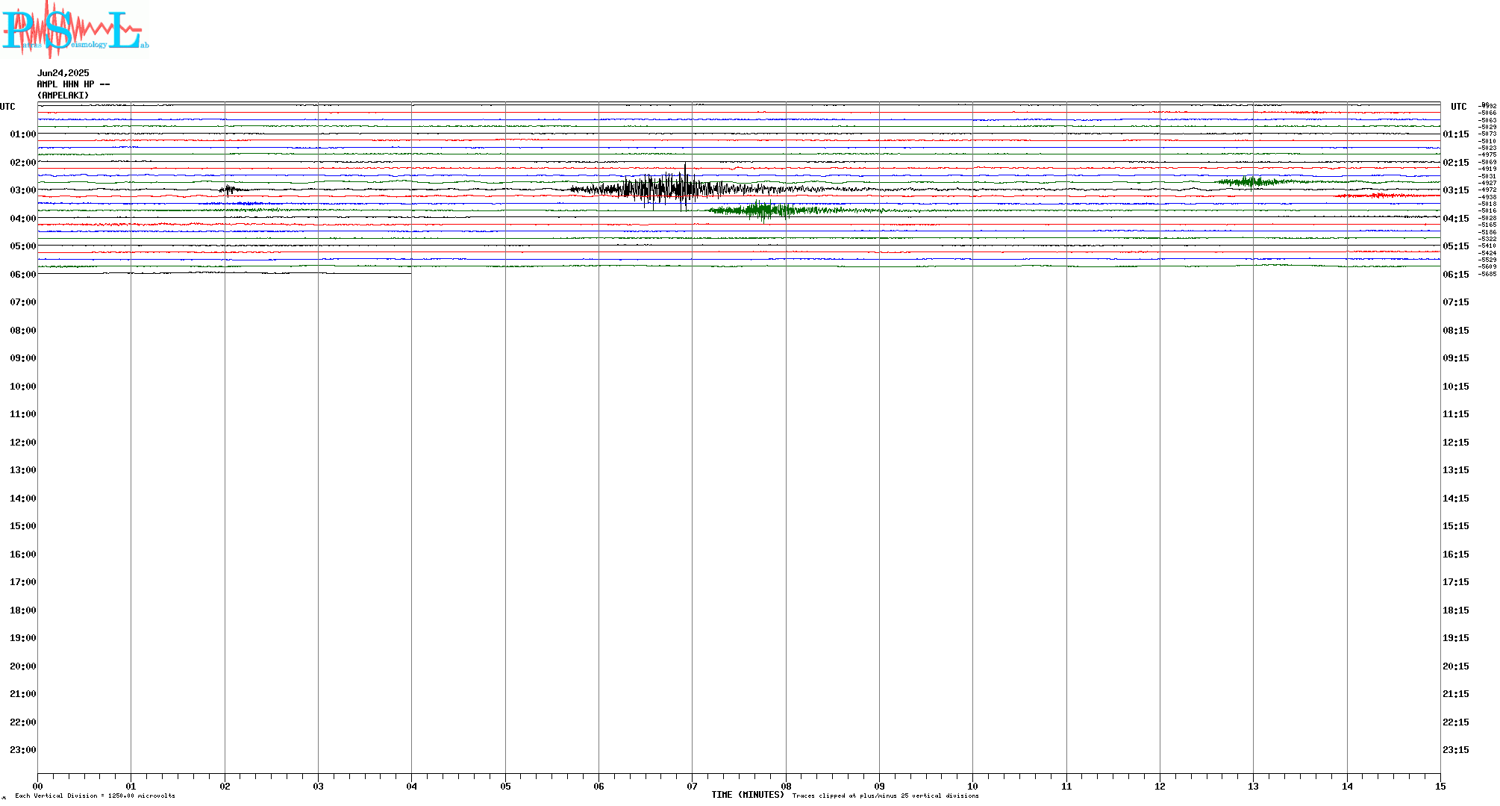Viewport: 1500px width, 806px height.
Task: Select the 06:15 right-side time label
Action: point(1456,275)
